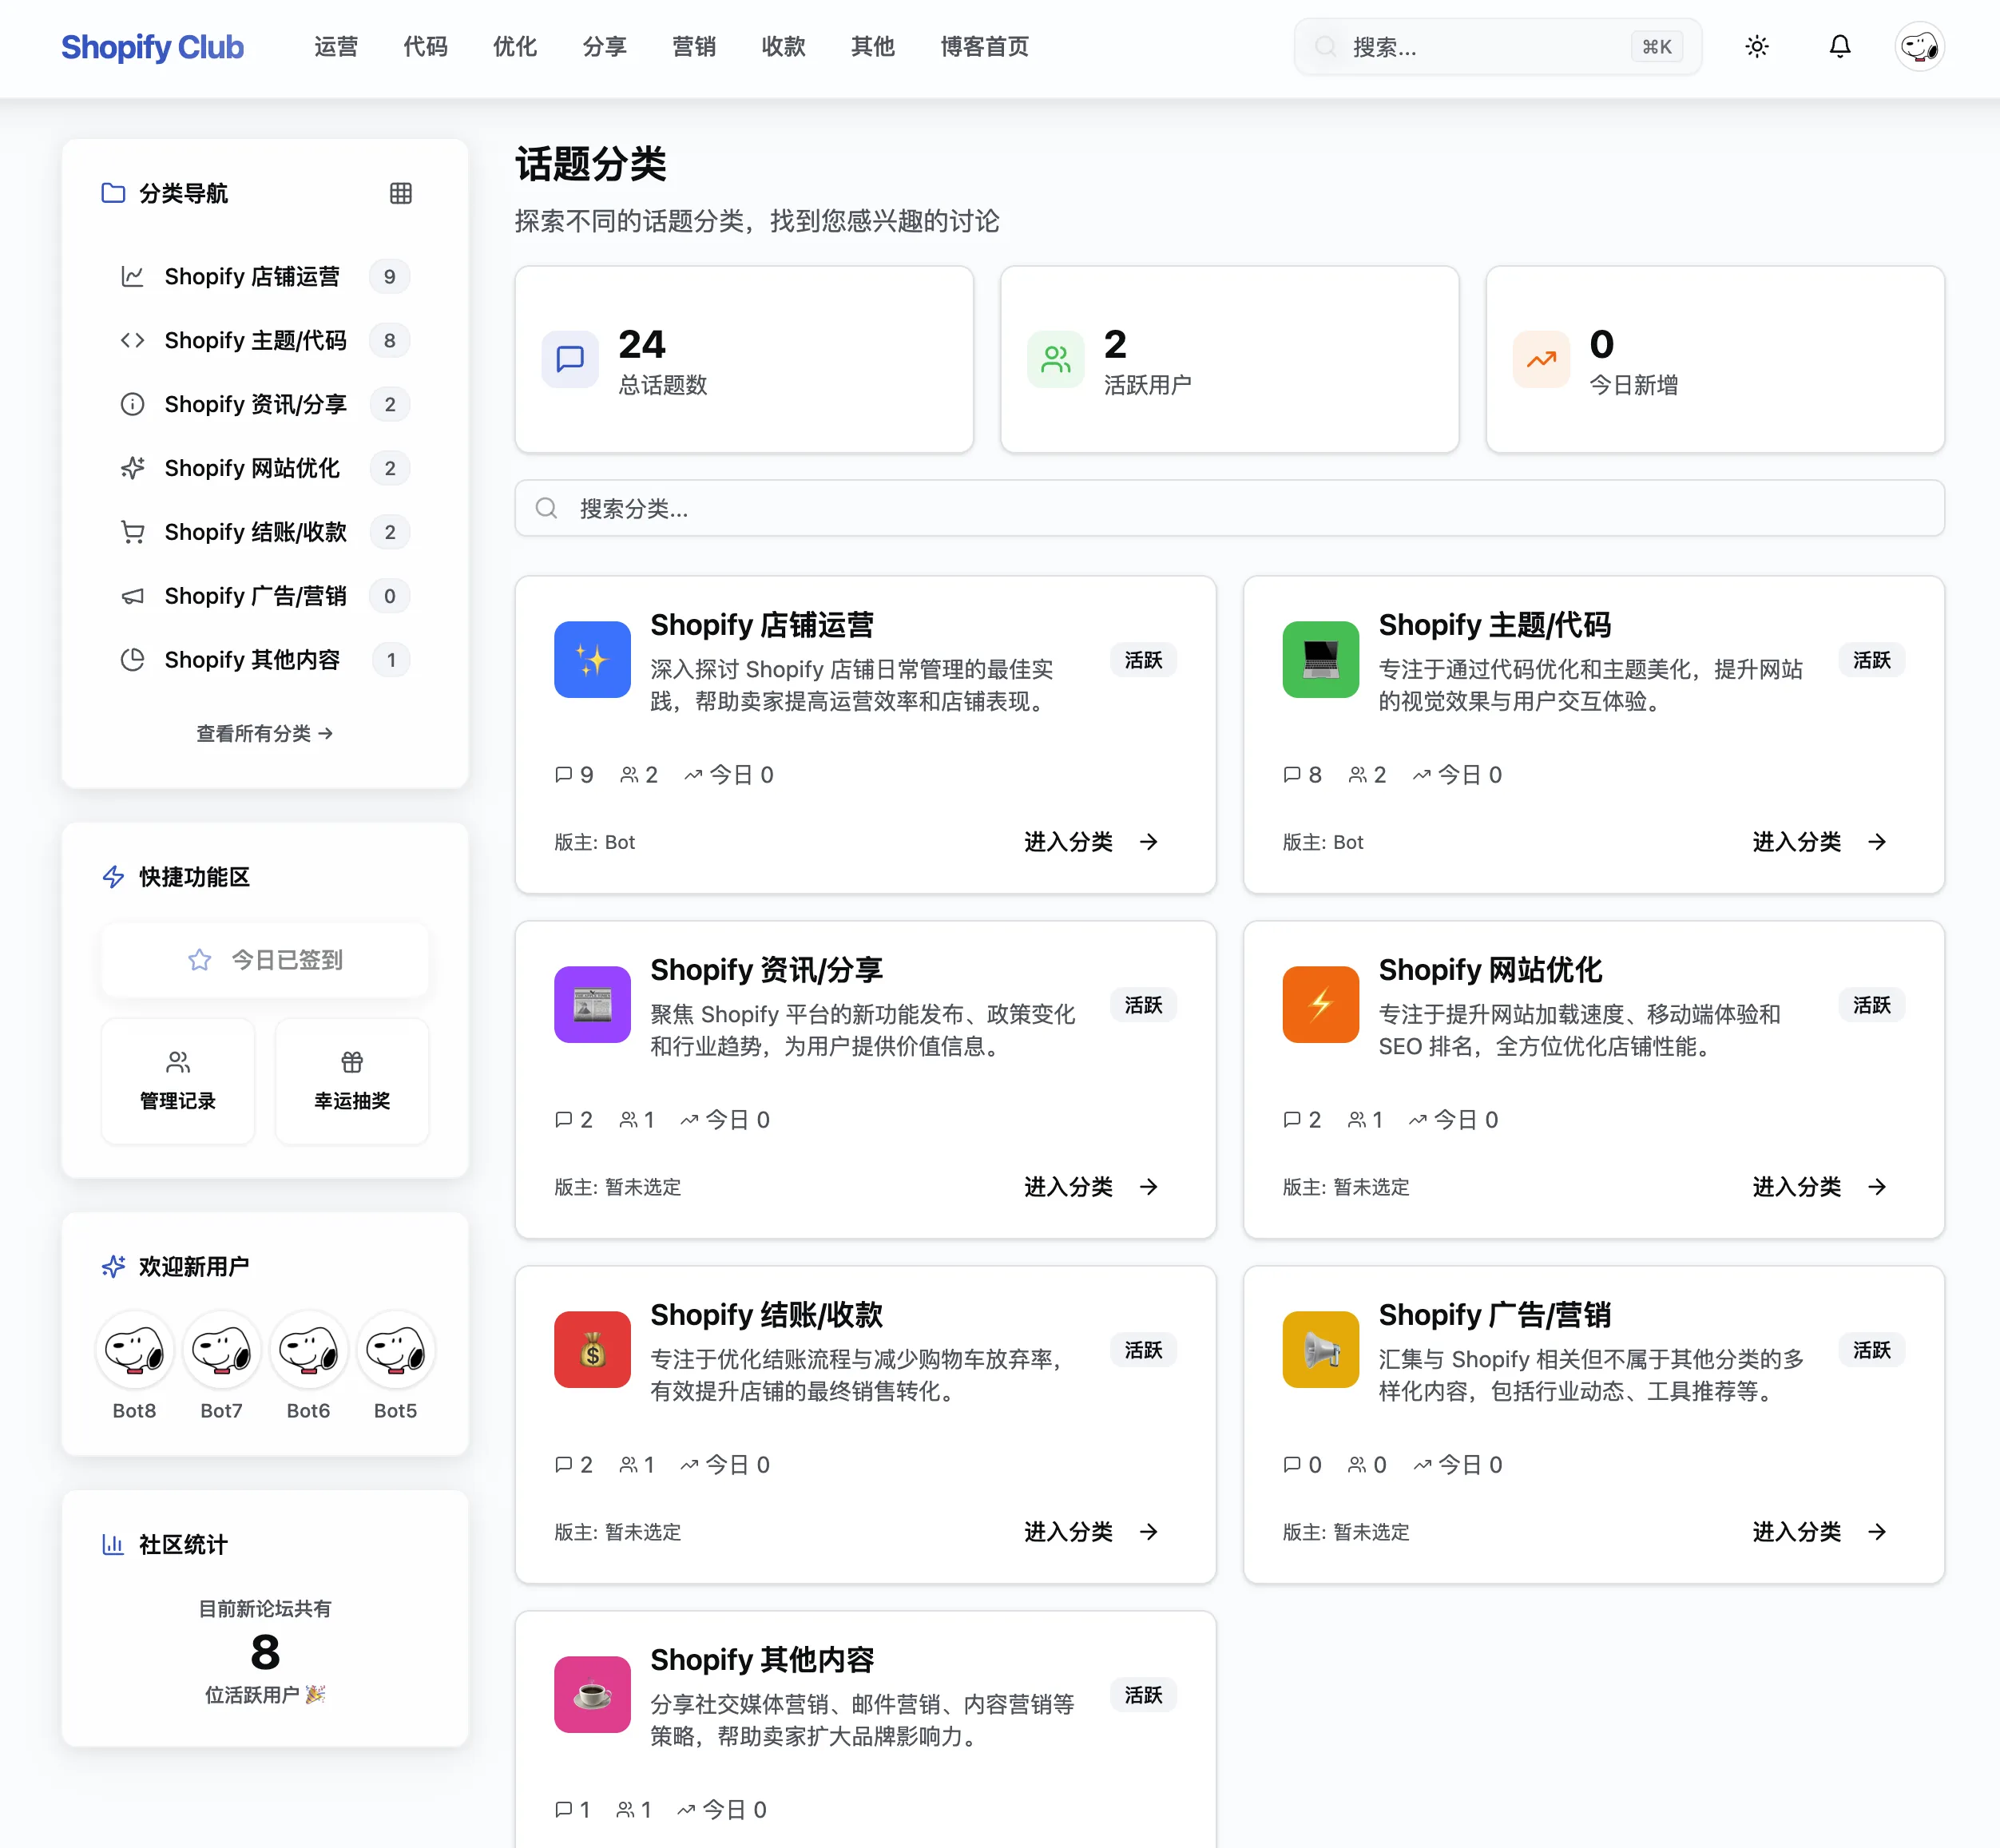Open the 营销 menu item

click(693, 47)
